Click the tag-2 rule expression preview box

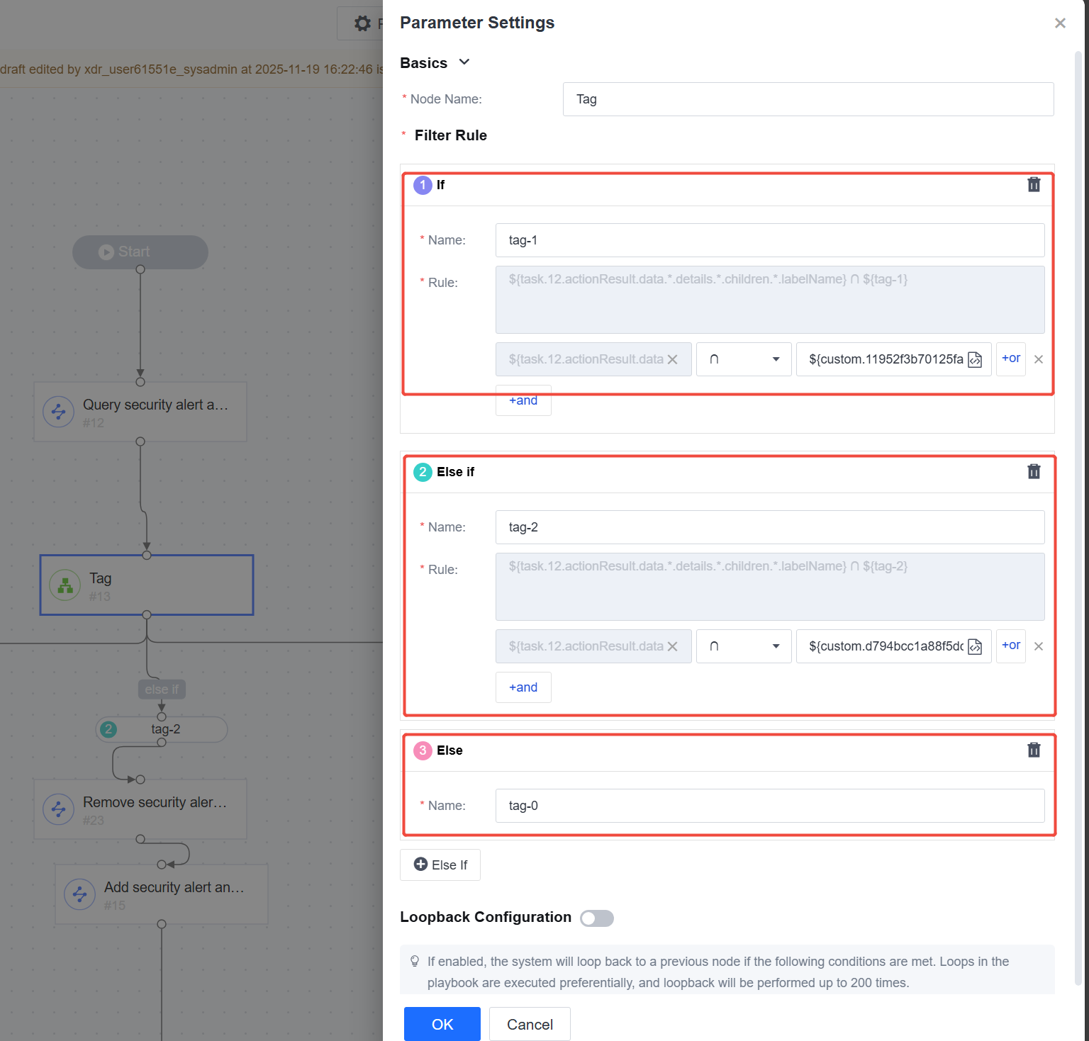click(x=770, y=587)
